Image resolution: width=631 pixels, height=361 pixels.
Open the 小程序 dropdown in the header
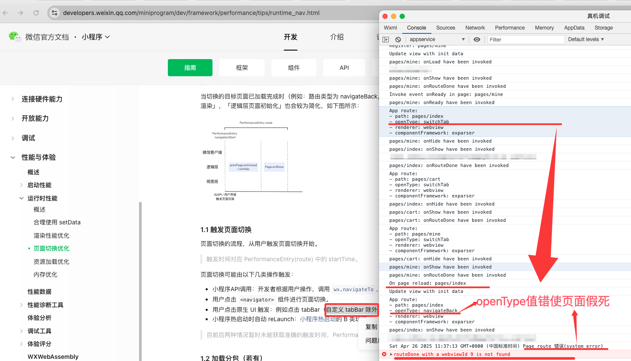click(x=96, y=37)
